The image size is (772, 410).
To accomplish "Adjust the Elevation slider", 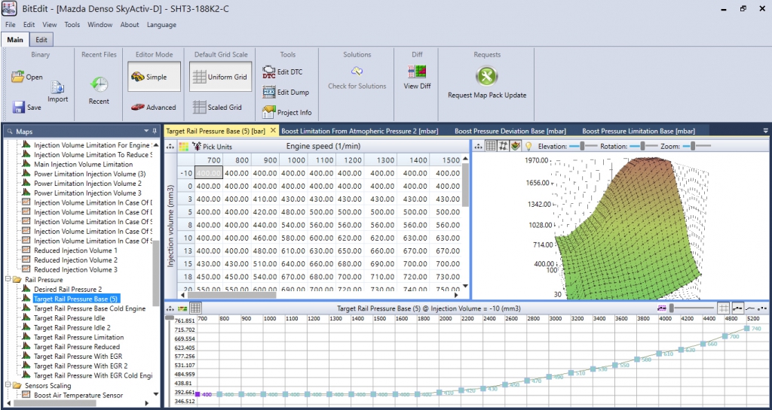I will (x=583, y=146).
